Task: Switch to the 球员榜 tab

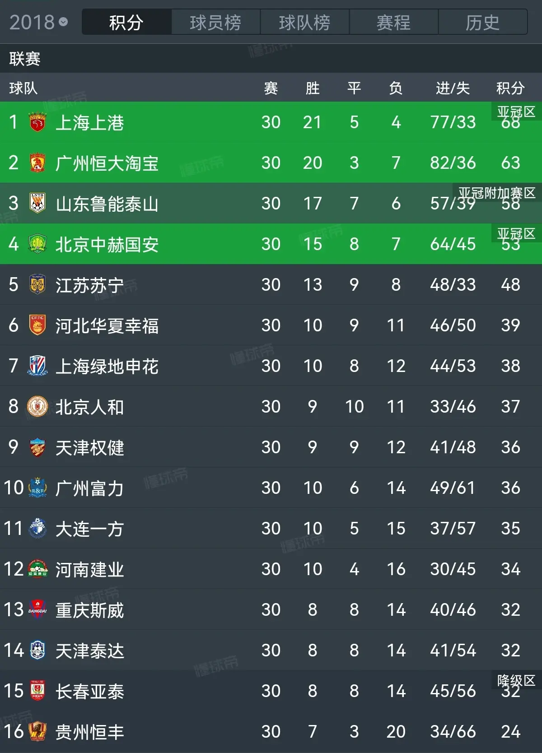Action: tap(215, 22)
